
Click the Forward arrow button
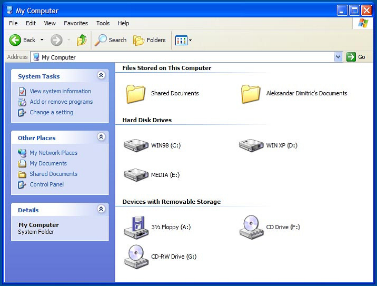coord(56,40)
